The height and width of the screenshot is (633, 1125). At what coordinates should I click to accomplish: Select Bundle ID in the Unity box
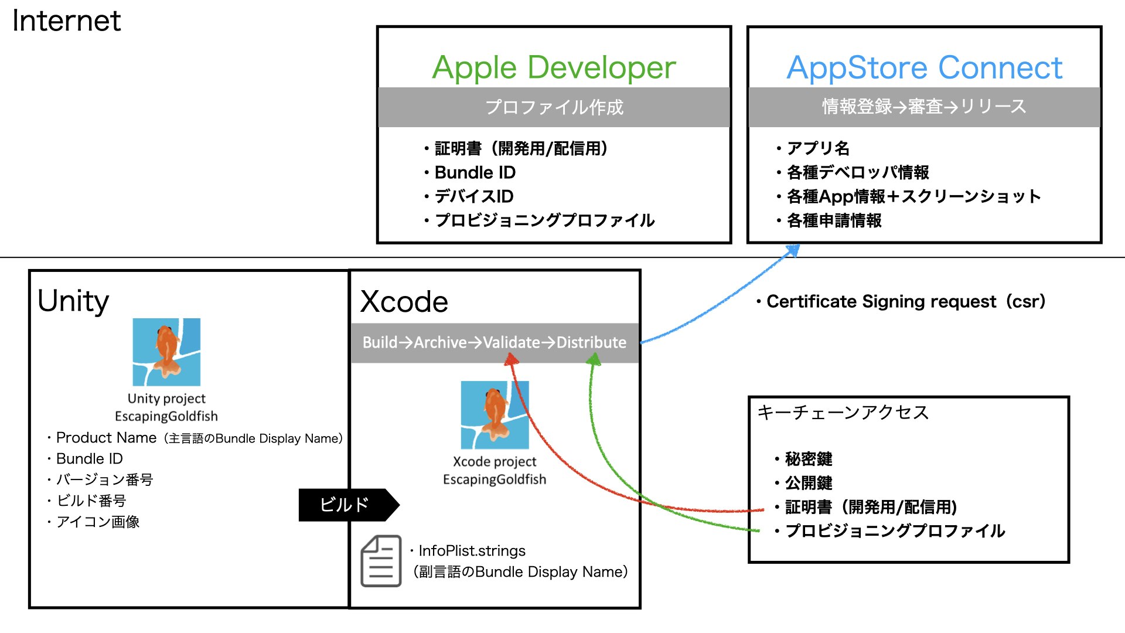point(84,458)
